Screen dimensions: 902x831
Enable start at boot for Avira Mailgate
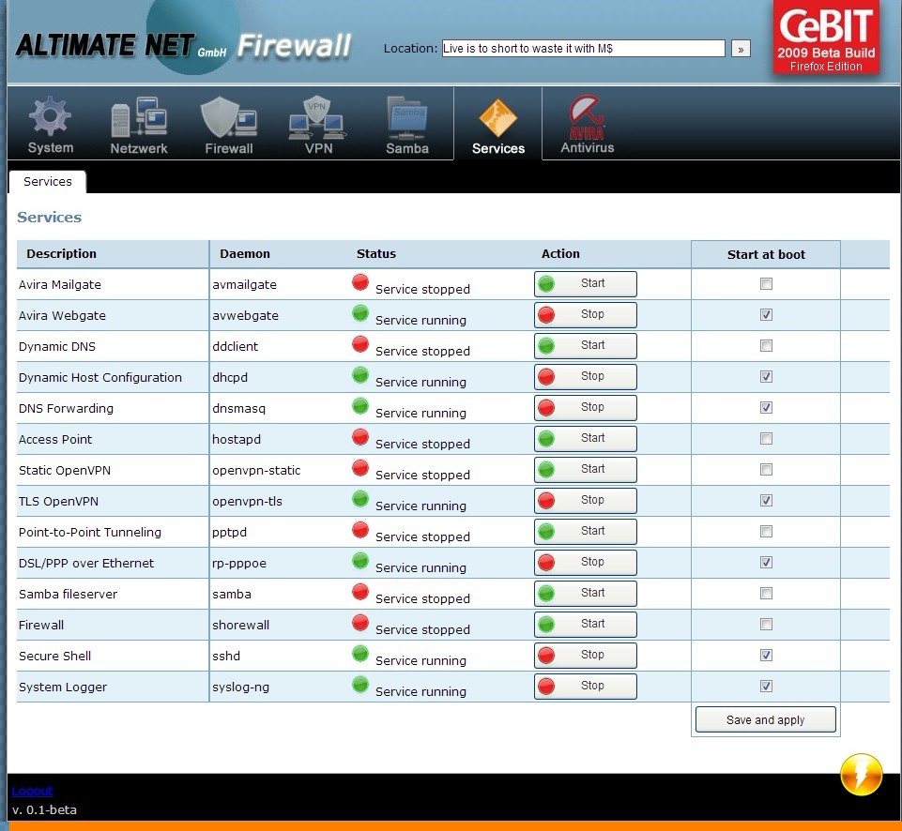coord(766,284)
